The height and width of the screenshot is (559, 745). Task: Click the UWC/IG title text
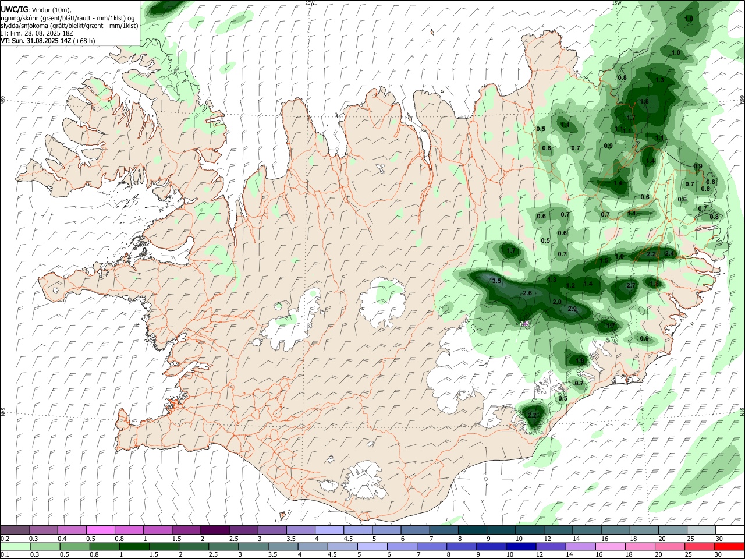click(x=13, y=10)
